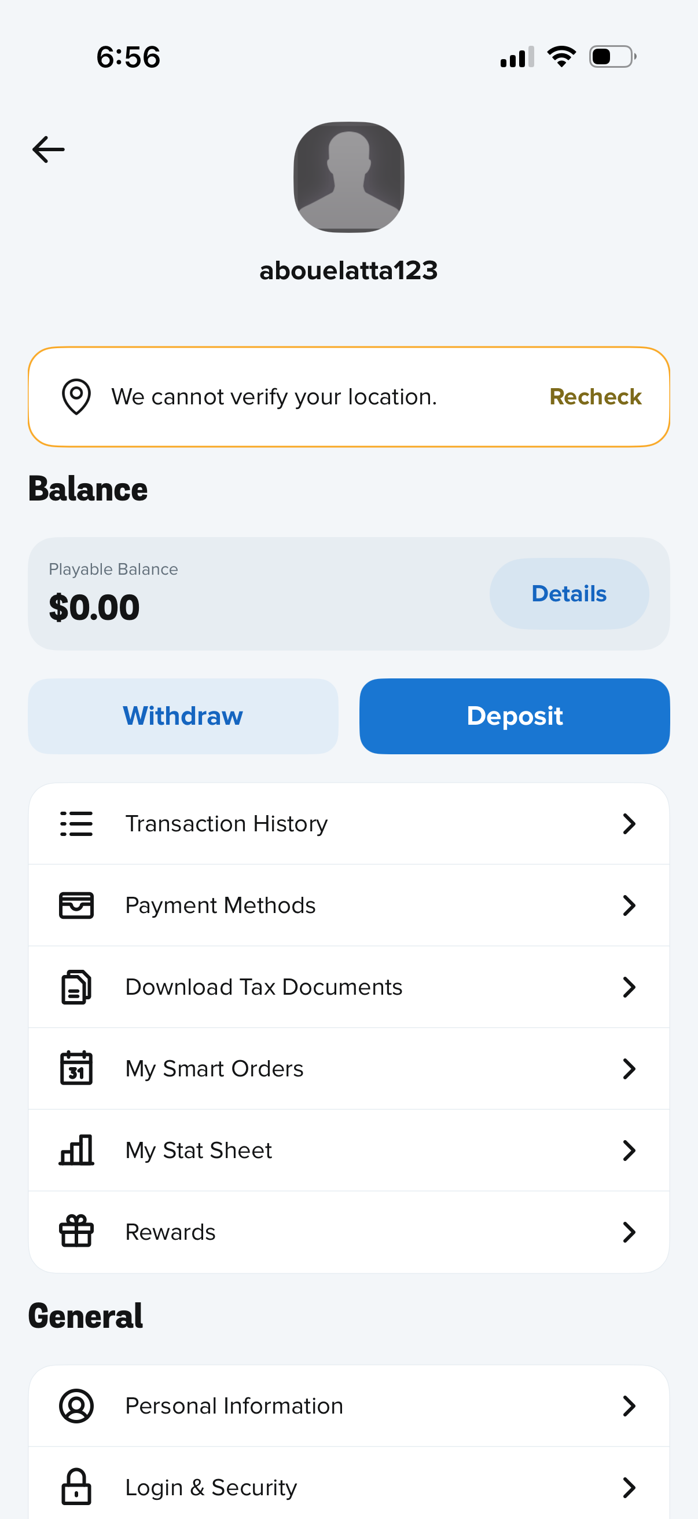Expand Transaction History using its chevron
This screenshot has width=698, height=1519.
[x=629, y=824]
